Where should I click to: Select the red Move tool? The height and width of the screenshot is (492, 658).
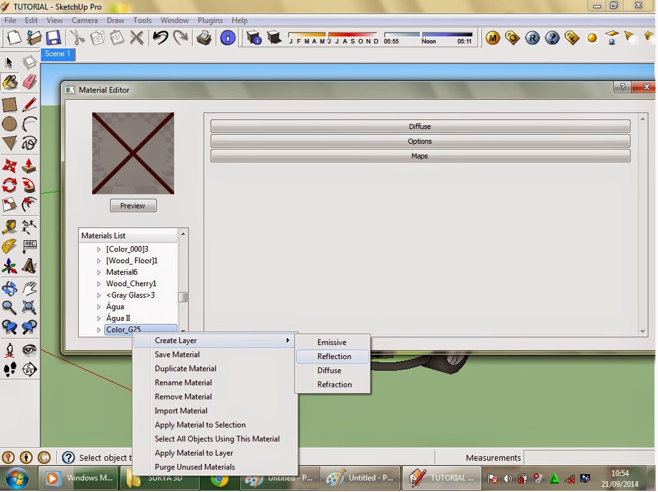tap(10, 165)
